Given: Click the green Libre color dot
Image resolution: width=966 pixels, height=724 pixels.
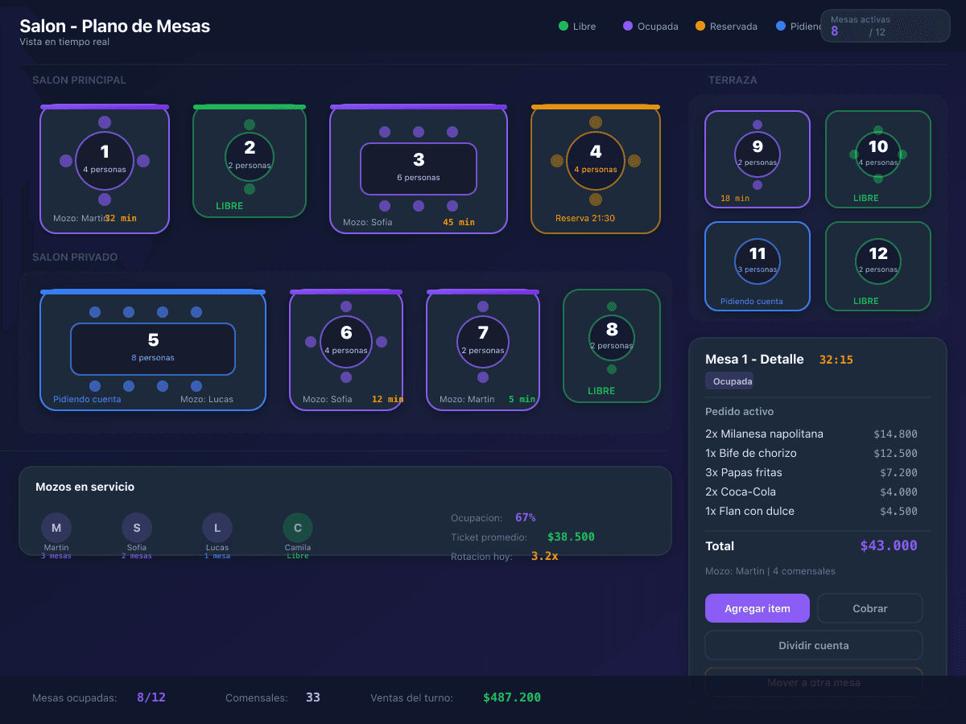Looking at the screenshot, I should point(563,27).
